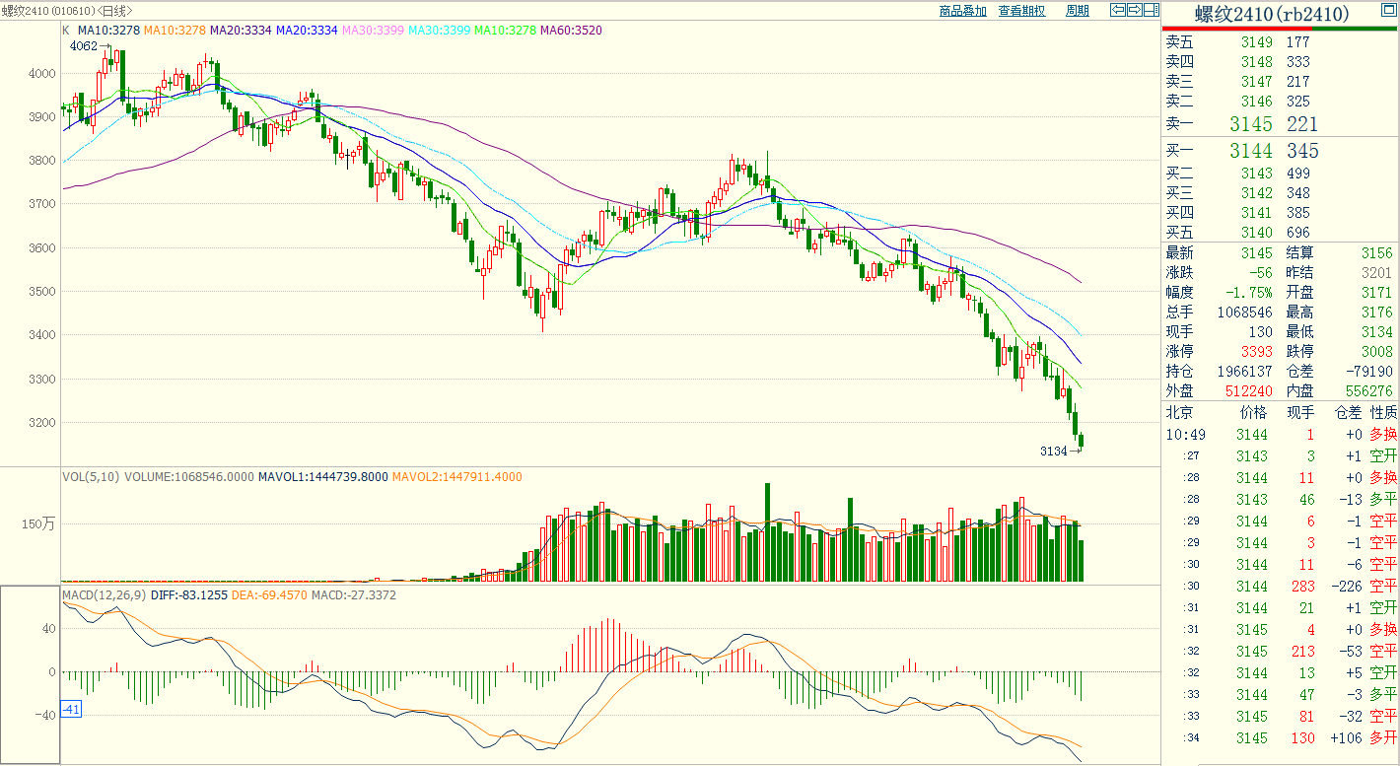
Task: Click tick row with 现手 283
Action: [1281, 586]
